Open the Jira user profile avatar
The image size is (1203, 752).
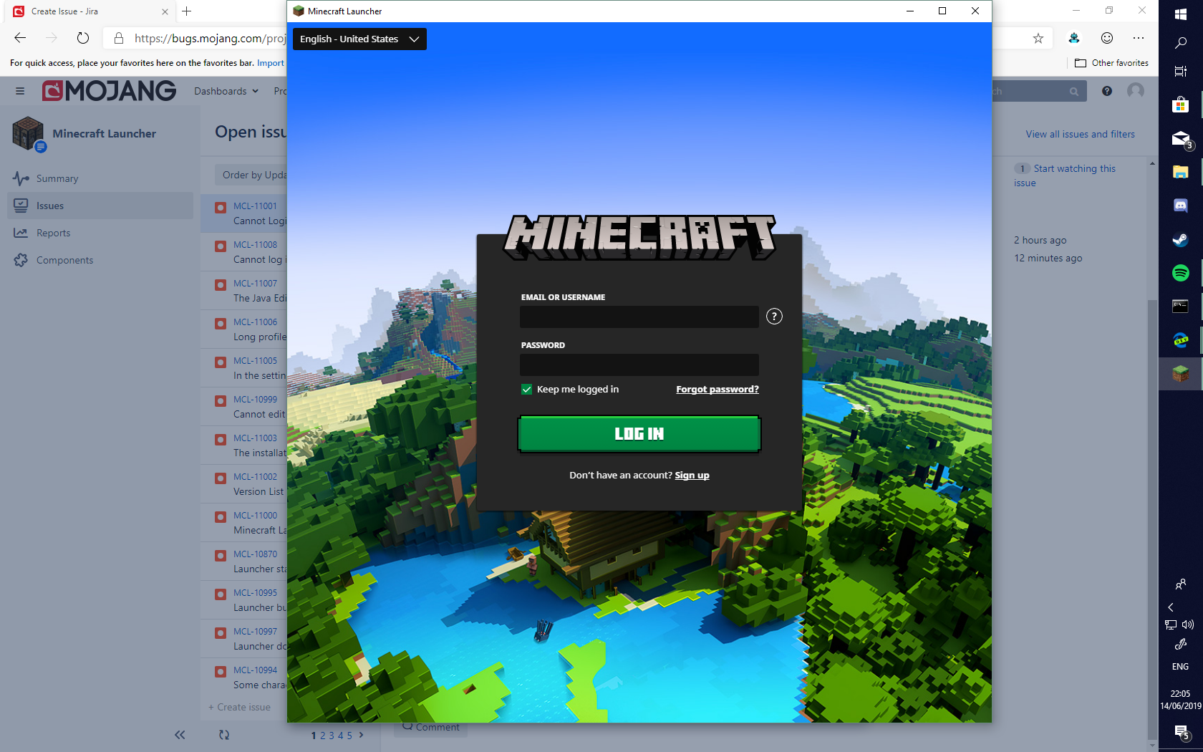tap(1136, 91)
